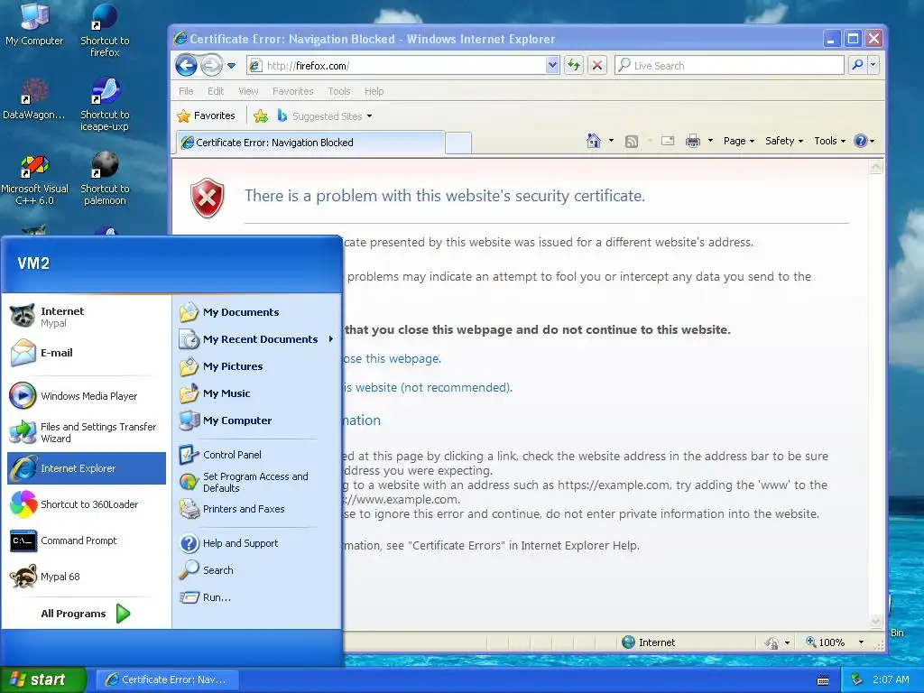Open My Pictures folder
The height and width of the screenshot is (693, 924).
pos(257,366)
